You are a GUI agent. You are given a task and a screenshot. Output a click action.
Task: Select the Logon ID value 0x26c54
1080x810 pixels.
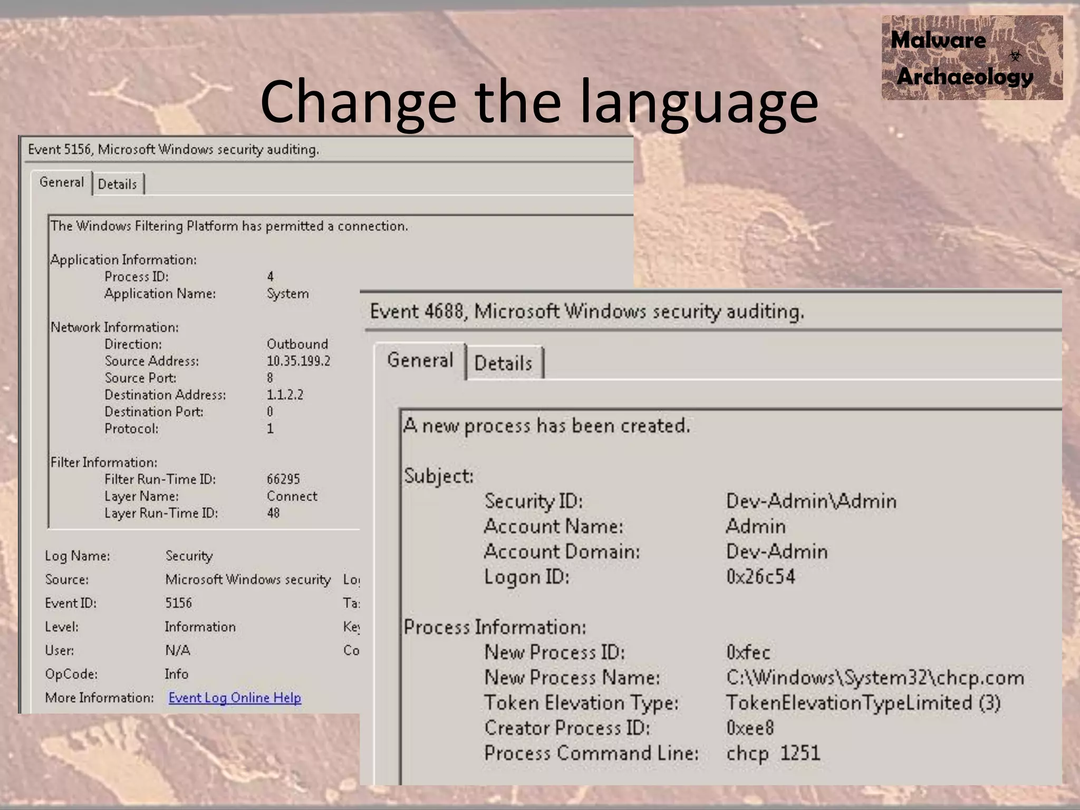[760, 576]
